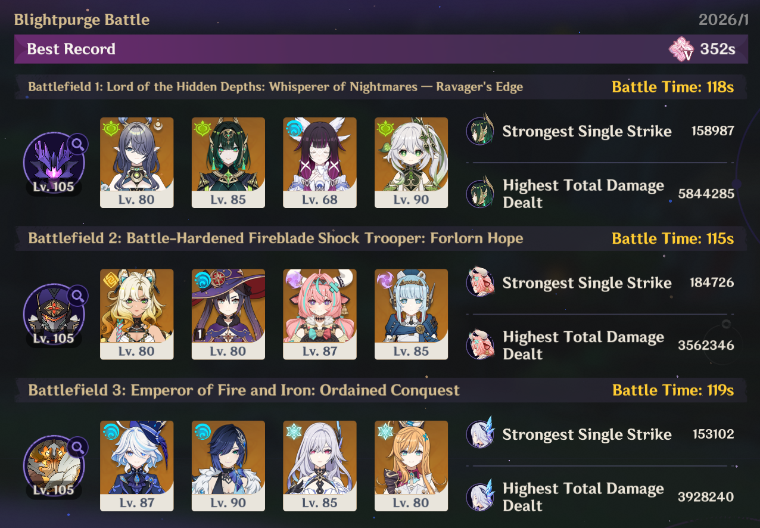Select Lv. 90 white-haired Dendro character

pos(411,163)
